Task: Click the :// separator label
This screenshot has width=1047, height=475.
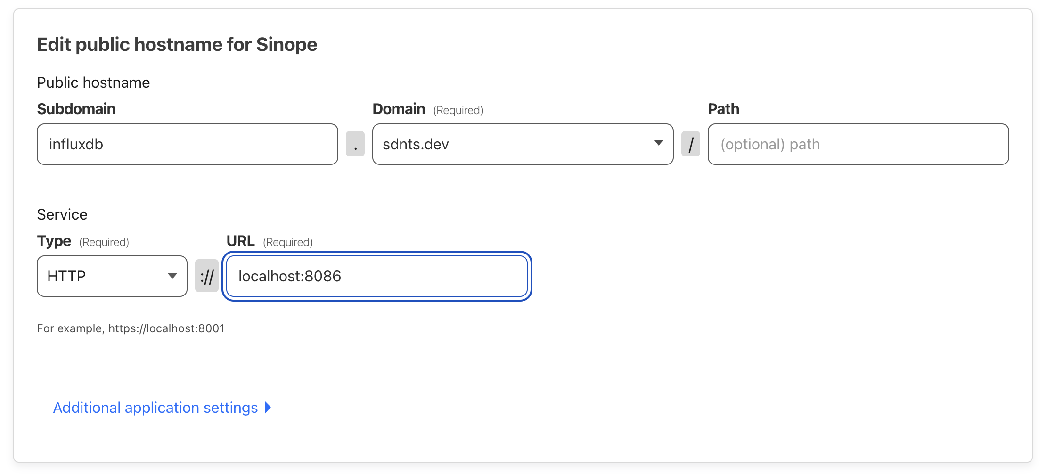Action: (206, 276)
